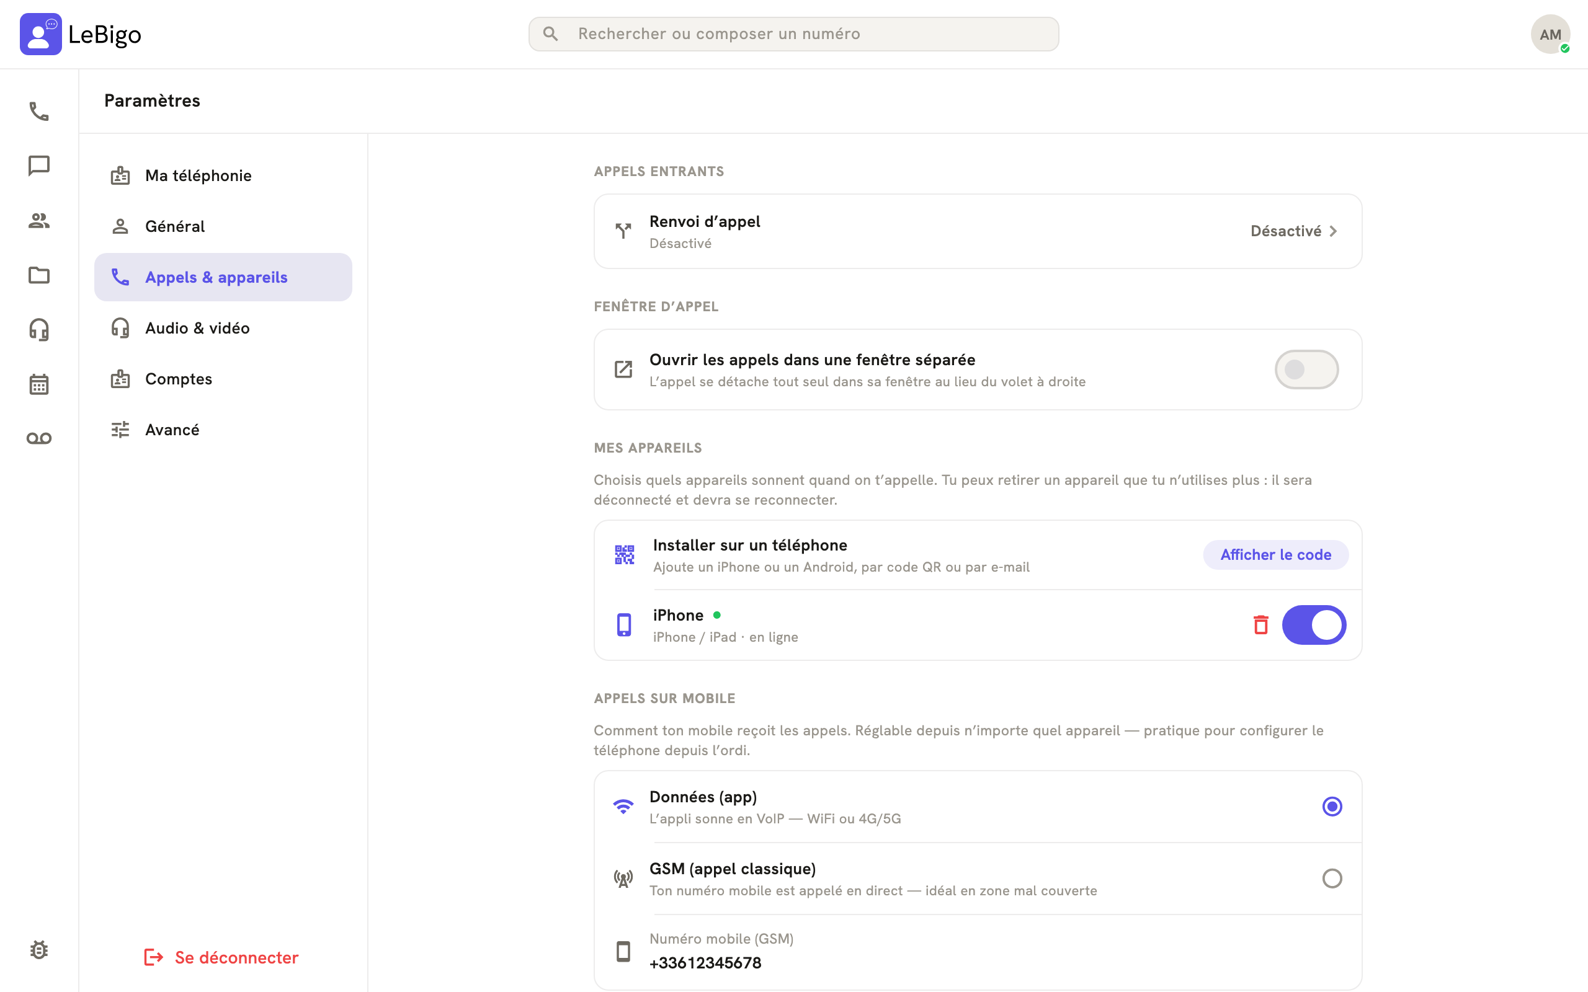Click the separate window open icon
The height and width of the screenshot is (992, 1588).
623,370
